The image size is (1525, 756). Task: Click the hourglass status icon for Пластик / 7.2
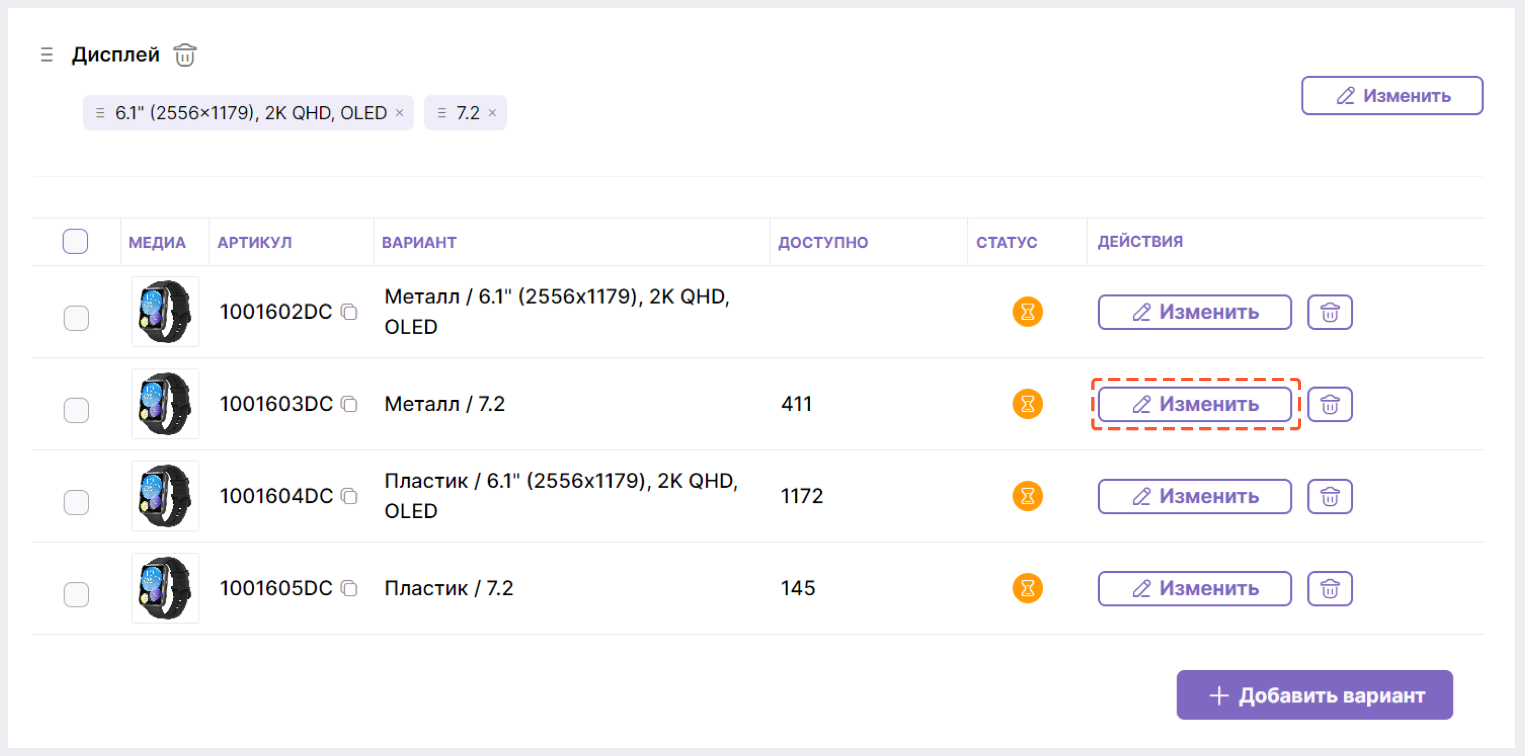pos(1028,588)
